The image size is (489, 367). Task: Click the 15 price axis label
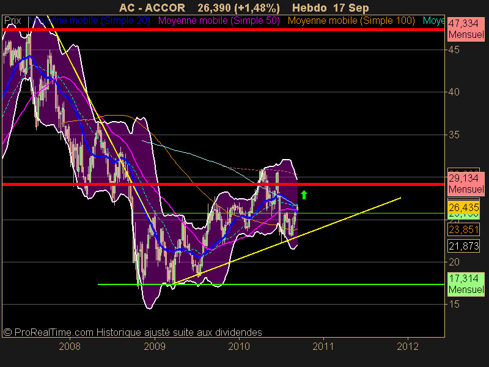(454, 304)
